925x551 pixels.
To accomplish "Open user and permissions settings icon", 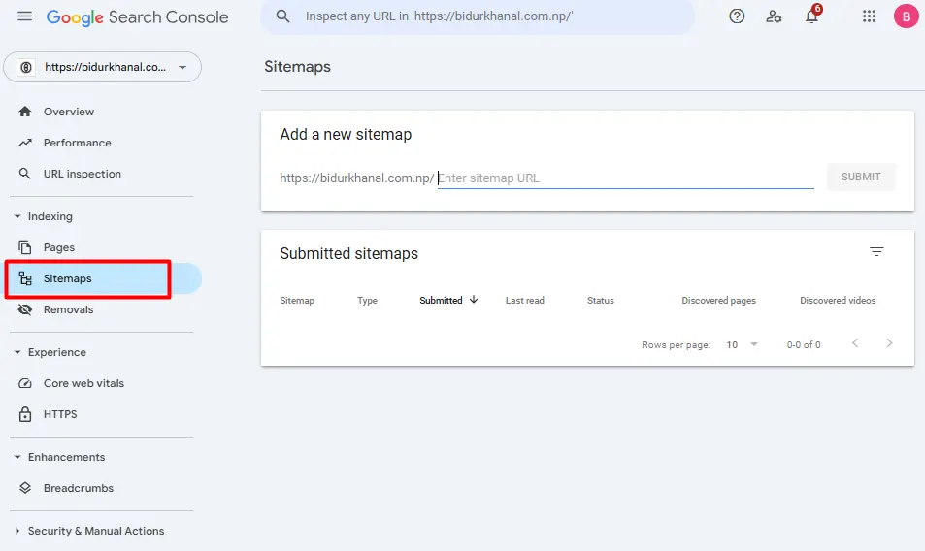I will [774, 16].
